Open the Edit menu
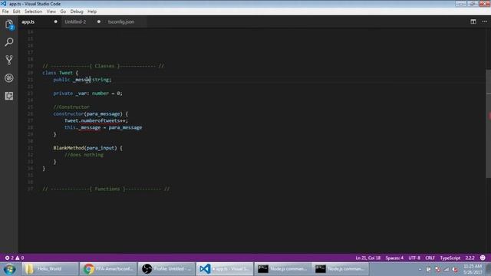 16,11
